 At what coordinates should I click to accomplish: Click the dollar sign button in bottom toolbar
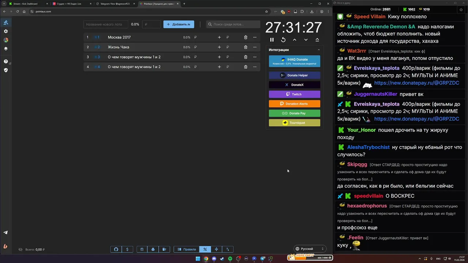point(127,249)
